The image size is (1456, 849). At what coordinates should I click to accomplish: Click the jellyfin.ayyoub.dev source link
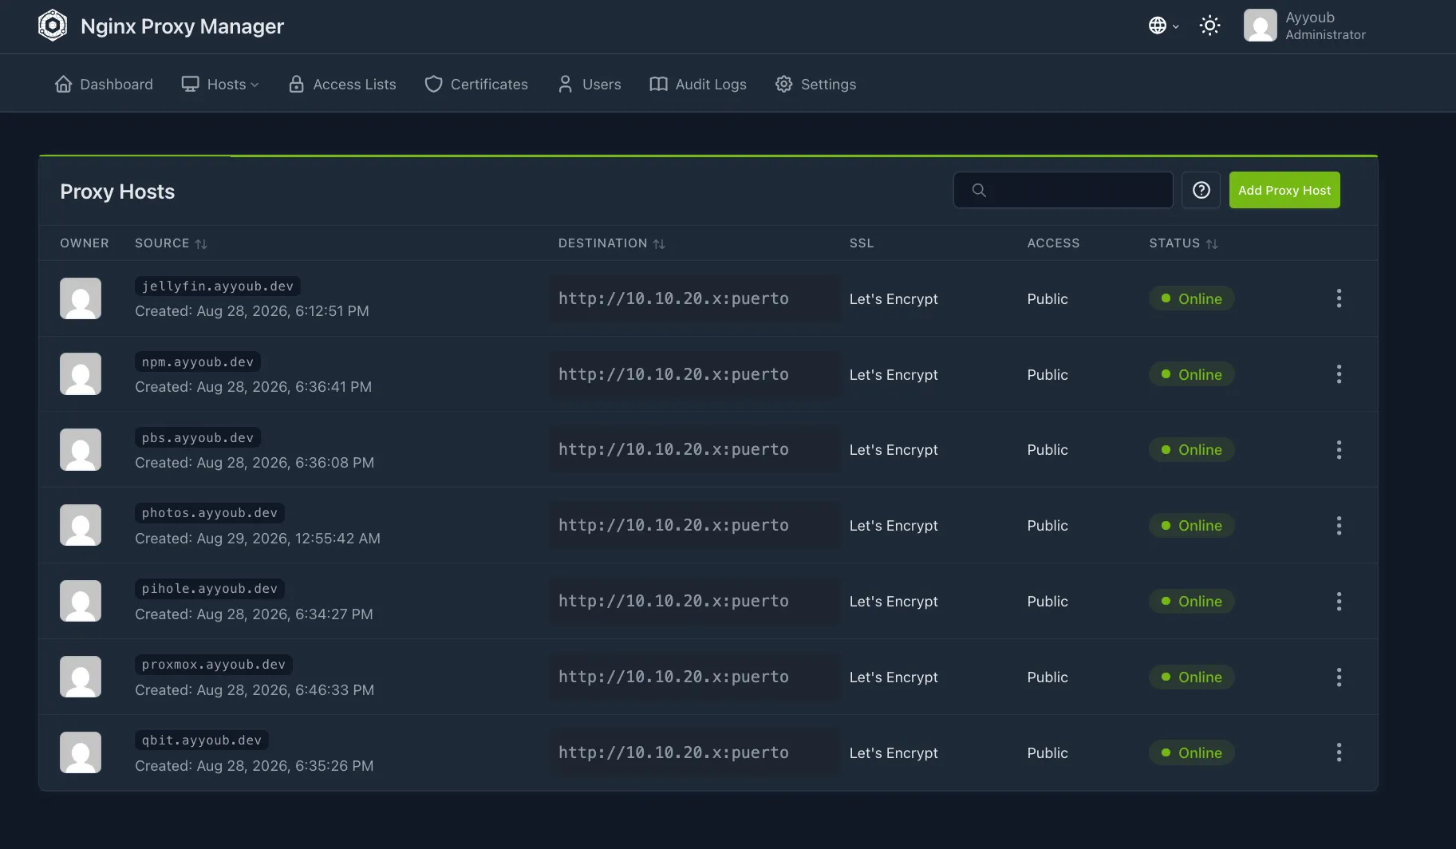pos(218,286)
